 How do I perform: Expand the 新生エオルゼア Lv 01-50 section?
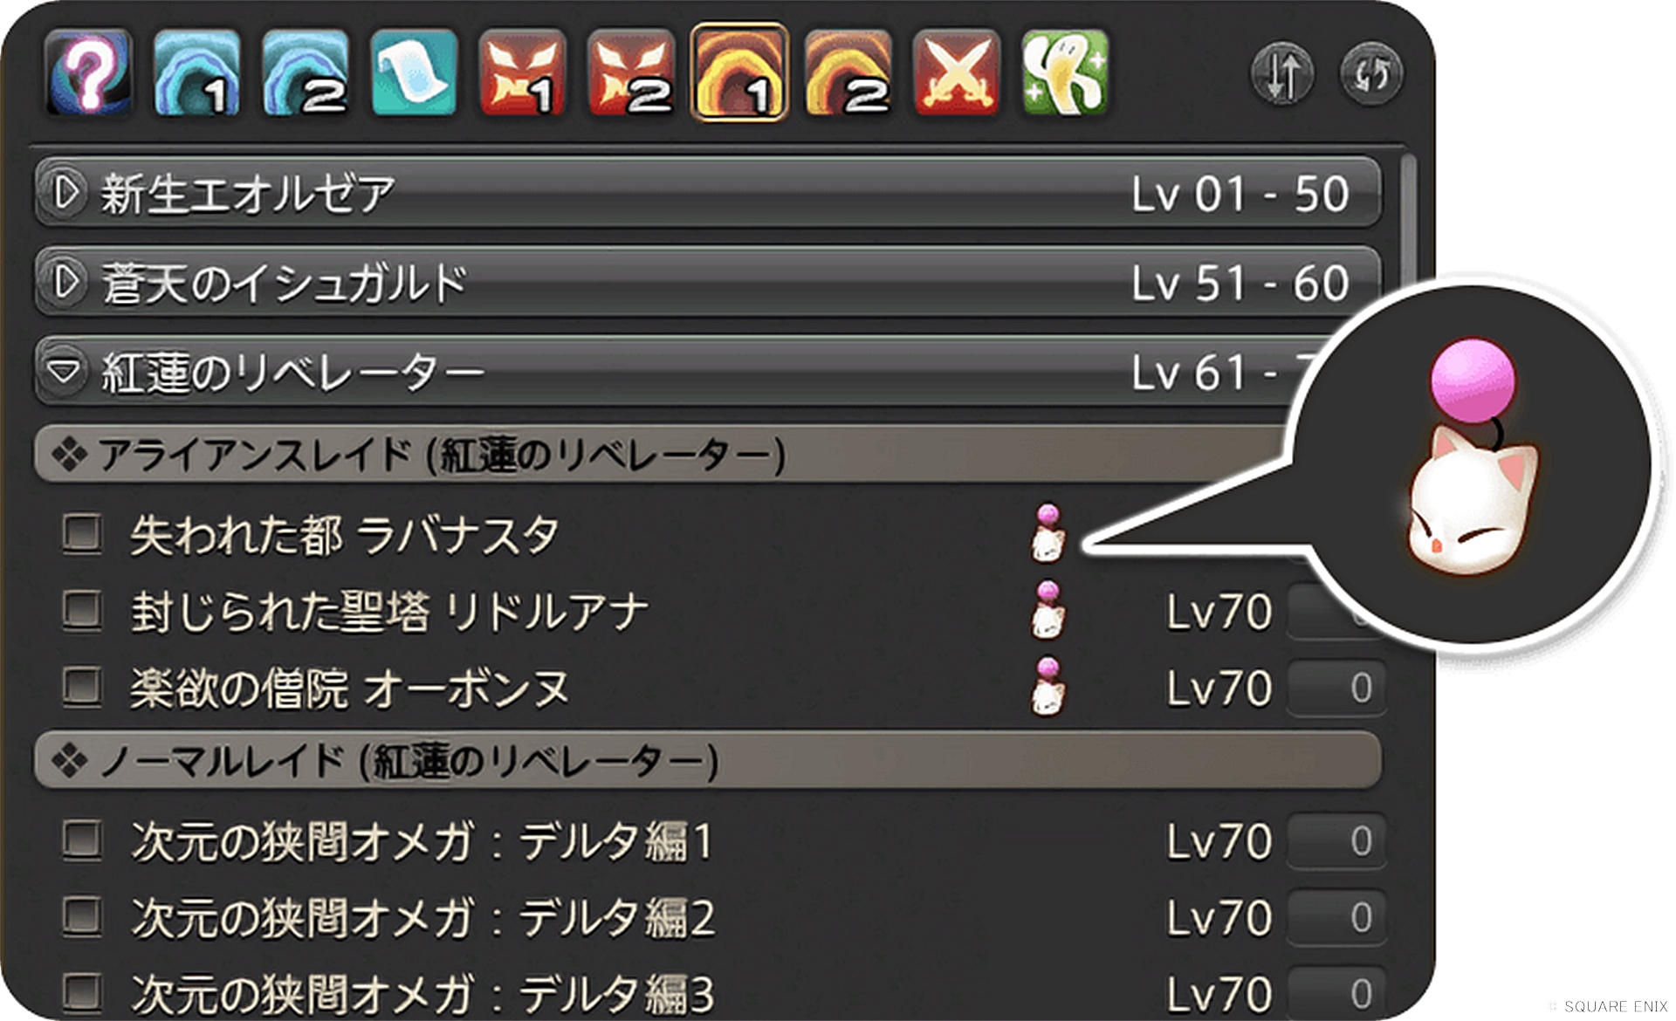(x=708, y=192)
